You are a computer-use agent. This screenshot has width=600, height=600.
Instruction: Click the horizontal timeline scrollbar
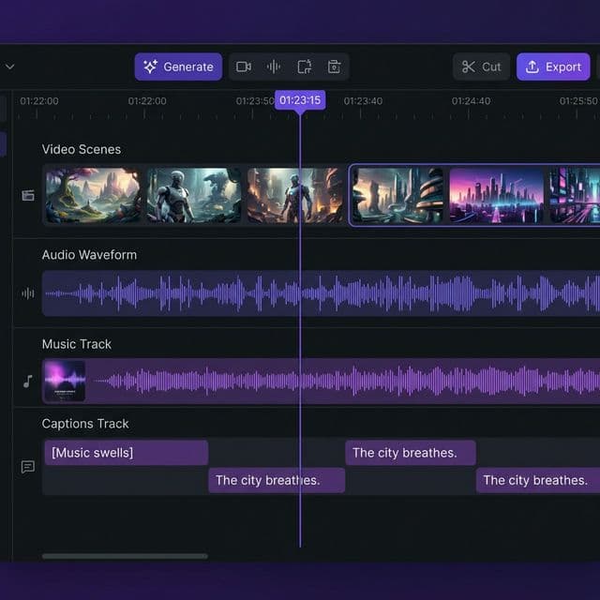point(125,556)
